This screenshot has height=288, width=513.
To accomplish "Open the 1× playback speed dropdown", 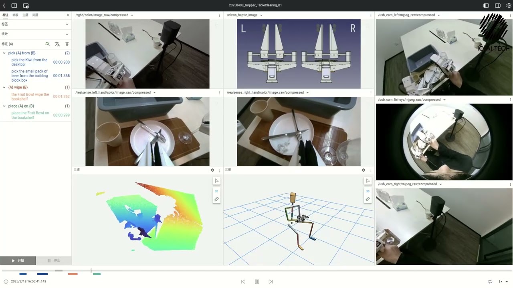I will tap(503, 282).
